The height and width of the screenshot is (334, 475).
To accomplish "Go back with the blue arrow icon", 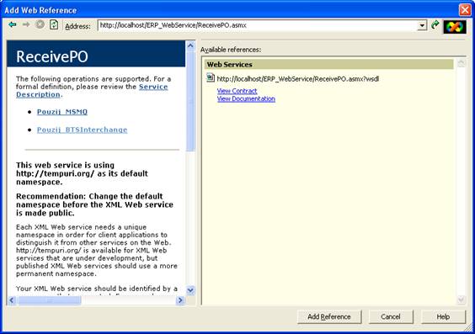I will tap(13, 24).
